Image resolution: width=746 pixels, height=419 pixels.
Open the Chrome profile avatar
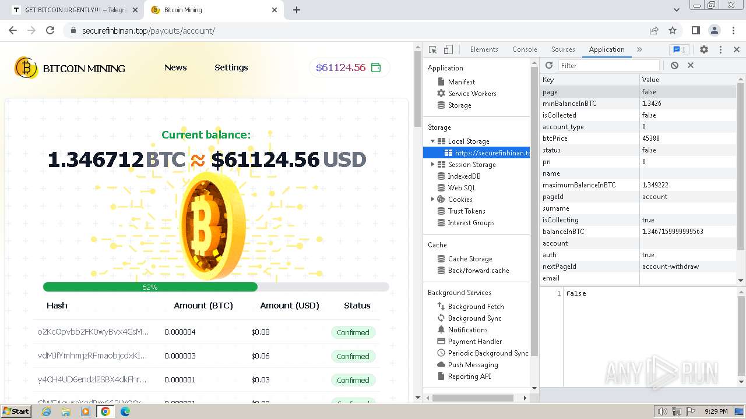[x=714, y=30]
